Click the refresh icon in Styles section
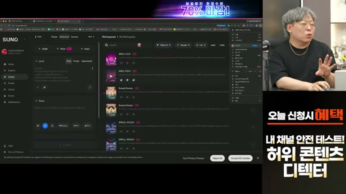346x194 pixels. pos(52,126)
